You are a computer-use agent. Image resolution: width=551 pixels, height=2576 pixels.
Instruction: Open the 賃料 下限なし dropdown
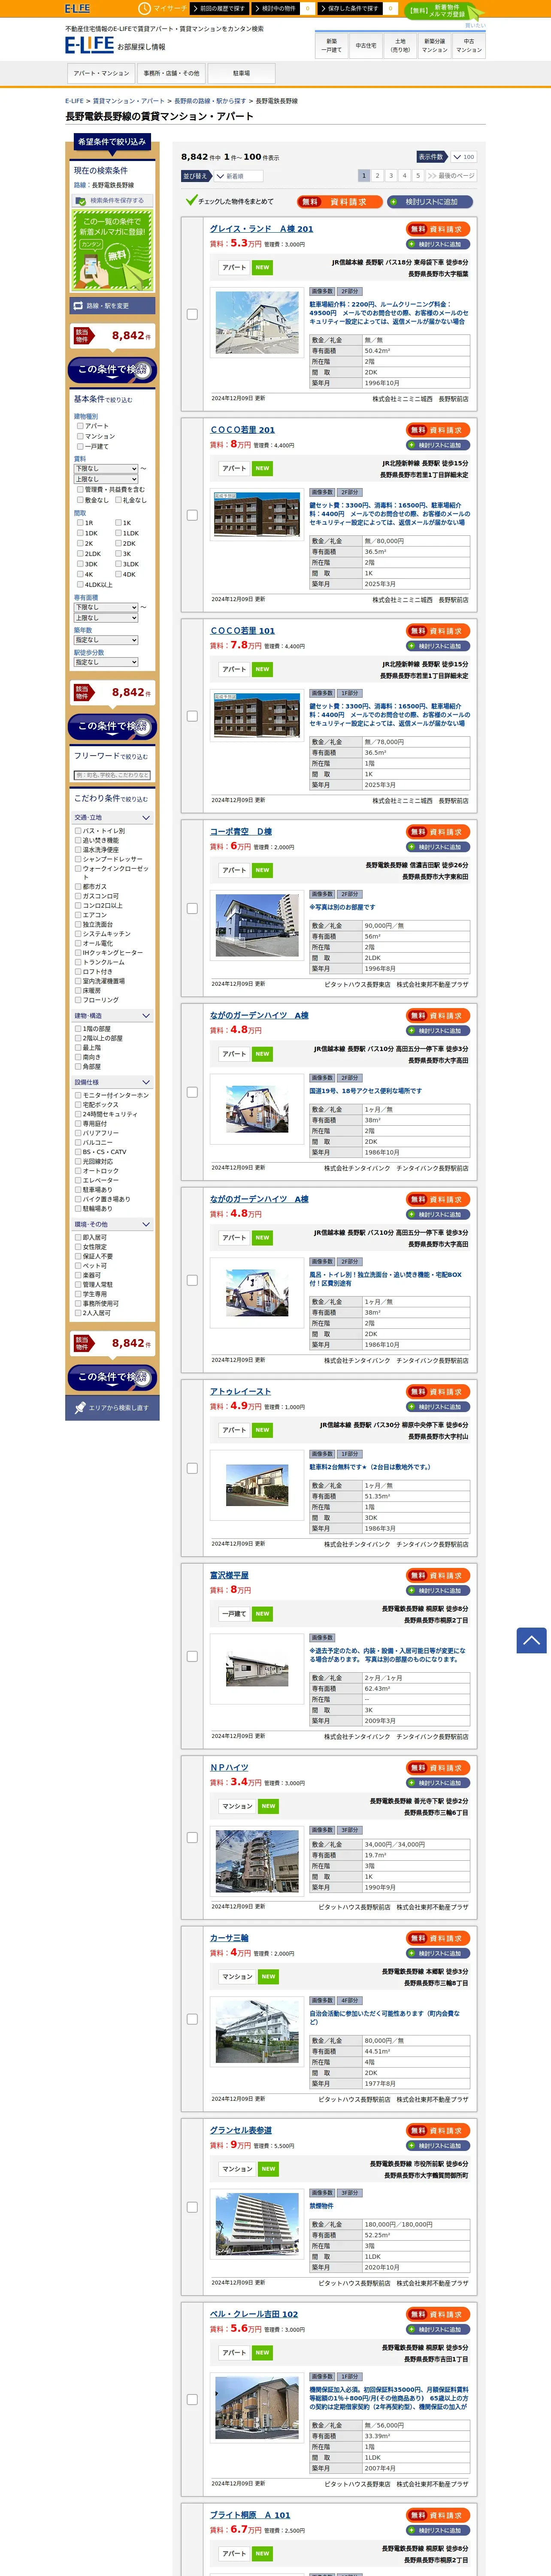105,468
